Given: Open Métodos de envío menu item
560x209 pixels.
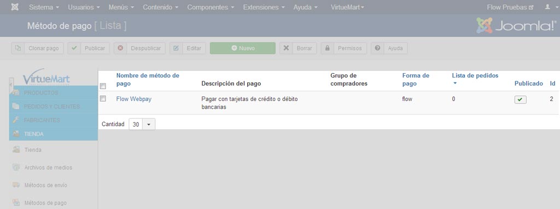Looking at the screenshot, I should (x=46, y=185).
